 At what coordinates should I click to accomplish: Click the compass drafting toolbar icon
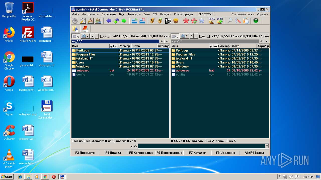point(90,21)
